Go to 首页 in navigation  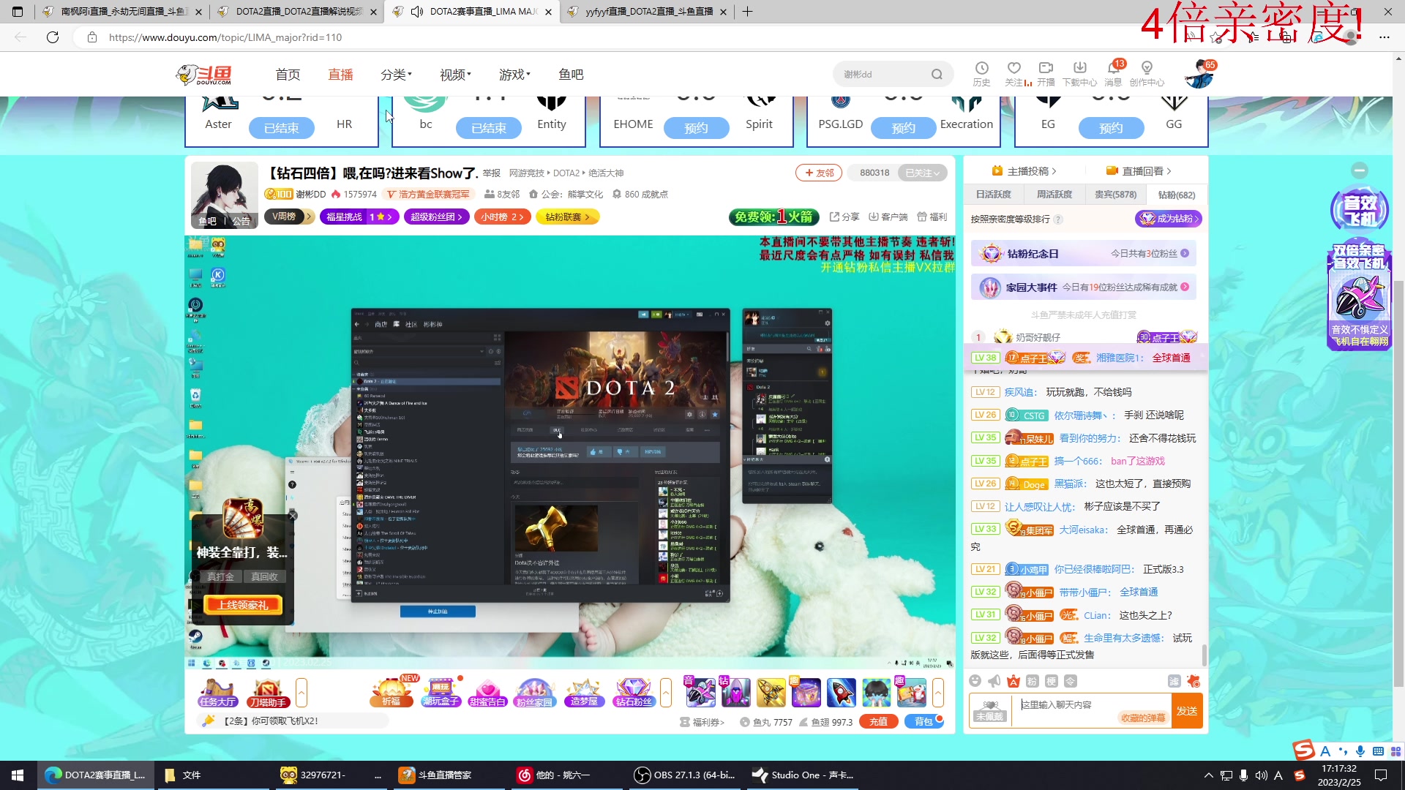point(288,75)
